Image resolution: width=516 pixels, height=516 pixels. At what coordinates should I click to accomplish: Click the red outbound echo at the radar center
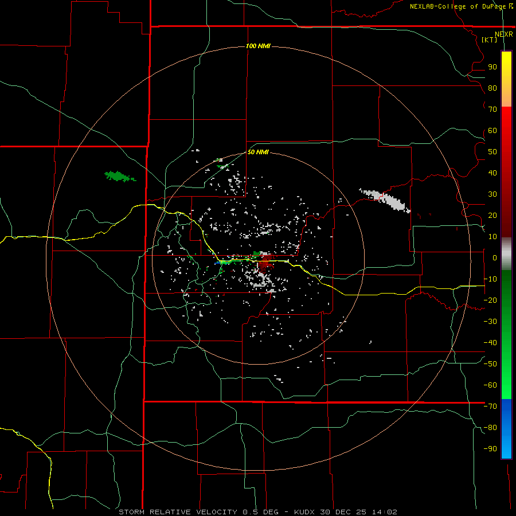coord(264,261)
